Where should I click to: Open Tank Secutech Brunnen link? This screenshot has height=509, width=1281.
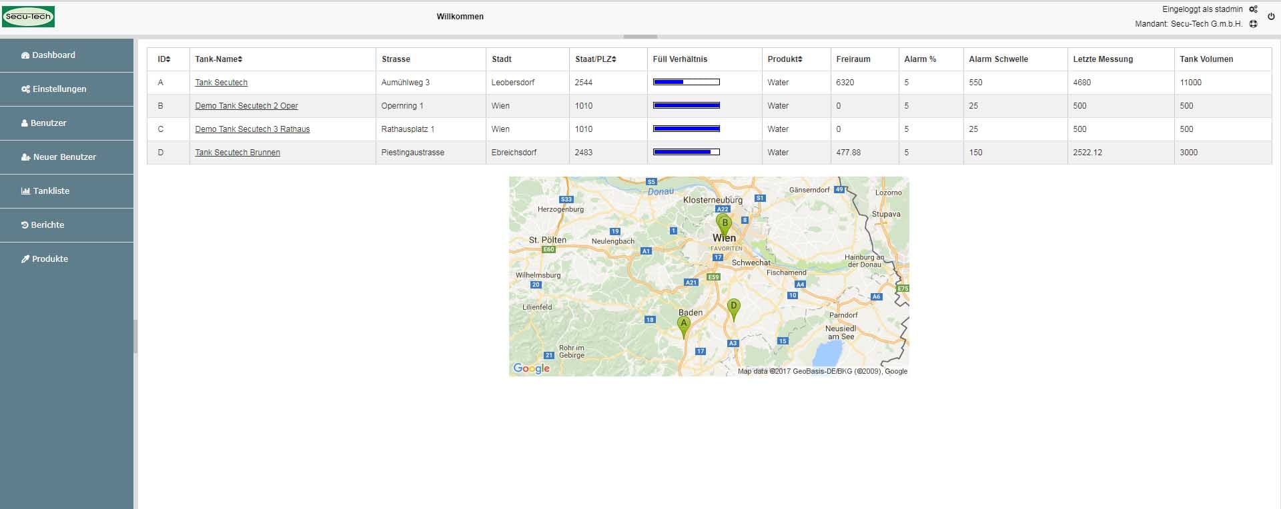click(x=238, y=153)
